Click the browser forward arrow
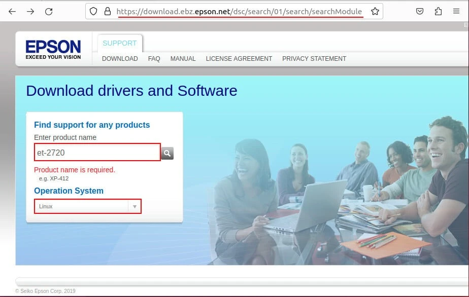The height and width of the screenshot is (297, 469). pyautogui.click(x=30, y=11)
